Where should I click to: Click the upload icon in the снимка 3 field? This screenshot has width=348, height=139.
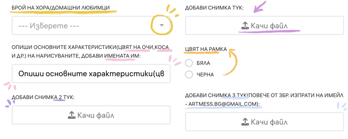[x=245, y=122]
